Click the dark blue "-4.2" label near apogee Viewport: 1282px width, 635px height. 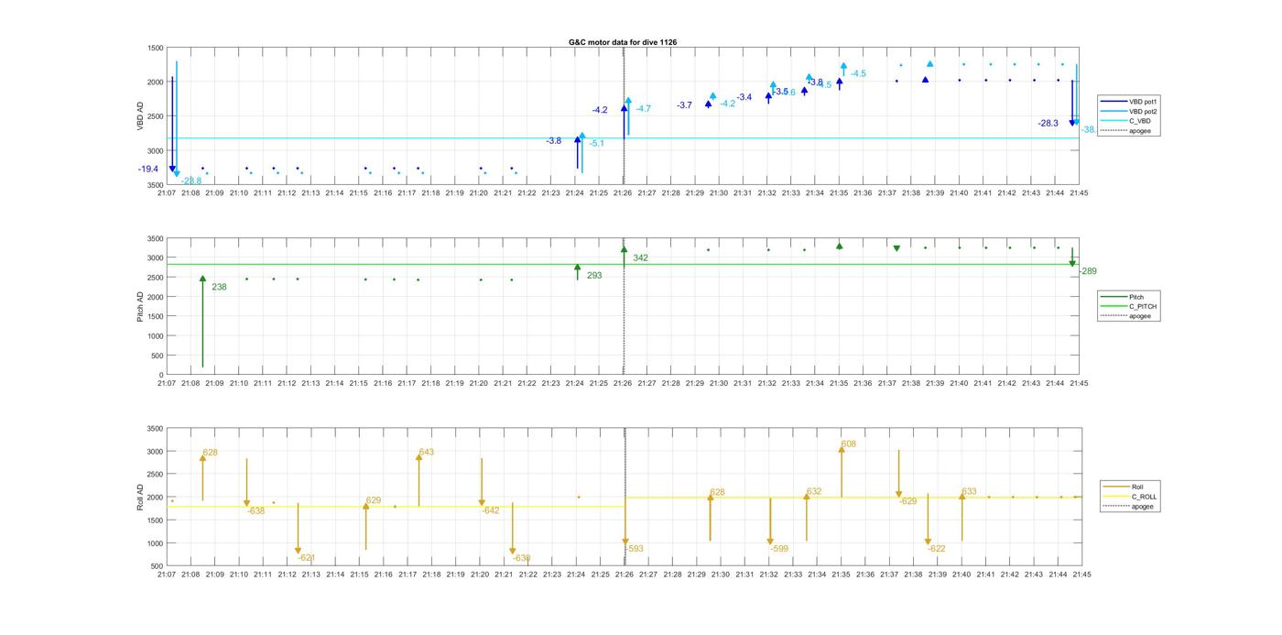[600, 110]
